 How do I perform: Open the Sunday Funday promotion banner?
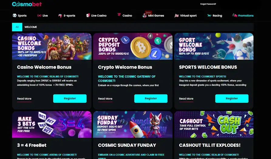click(x=133, y=124)
